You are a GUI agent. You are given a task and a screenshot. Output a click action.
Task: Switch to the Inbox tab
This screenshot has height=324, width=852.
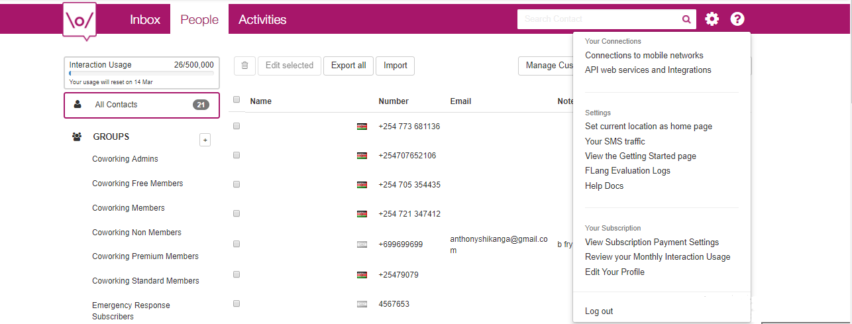pyautogui.click(x=145, y=19)
